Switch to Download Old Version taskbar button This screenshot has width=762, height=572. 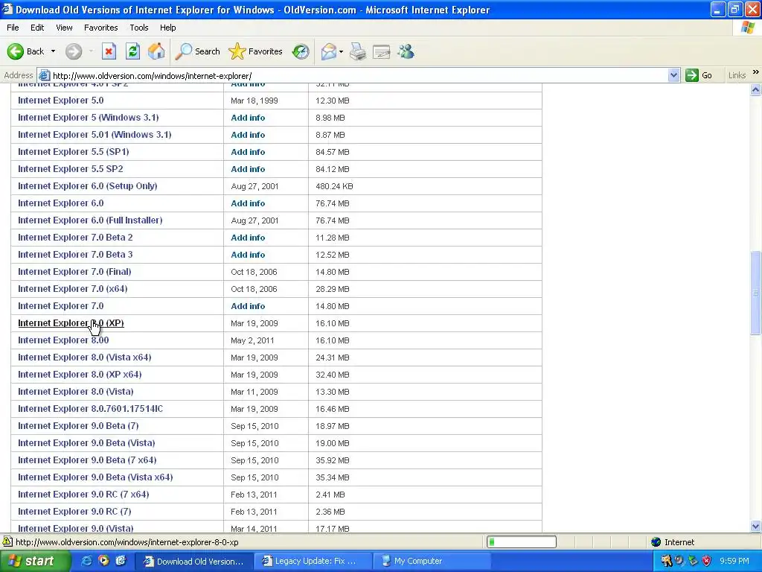tap(193, 562)
